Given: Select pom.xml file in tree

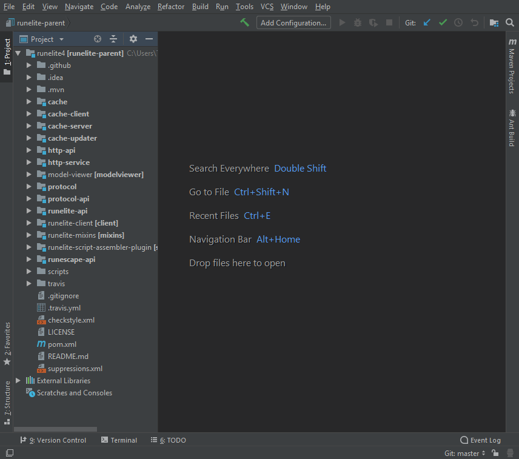Looking at the screenshot, I should [x=62, y=344].
